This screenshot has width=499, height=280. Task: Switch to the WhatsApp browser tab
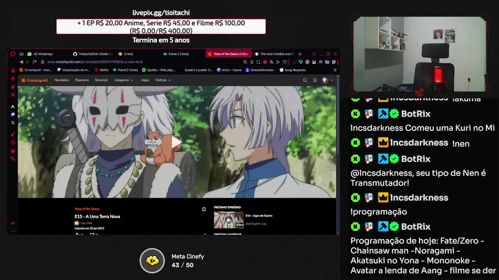point(40,54)
